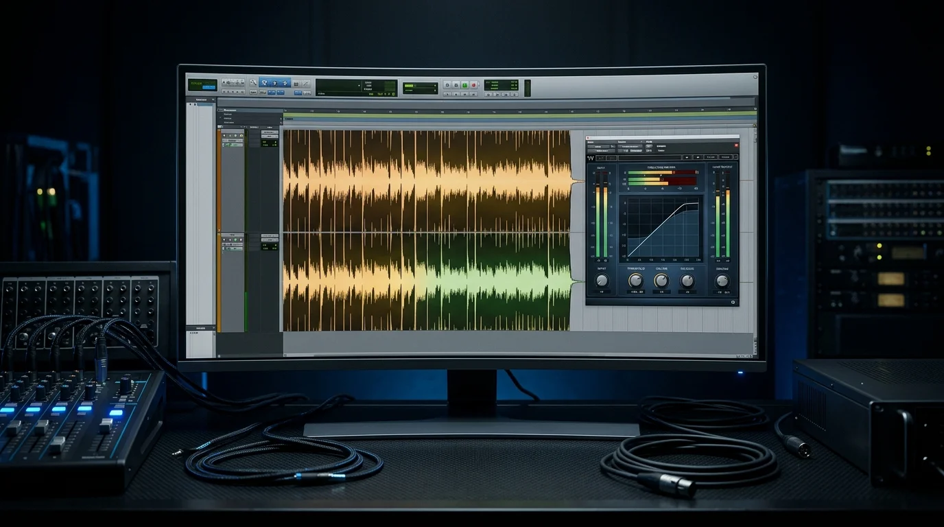944x527 pixels.
Task: Click the round icon at plugin's bottom-right corner
Action: pyautogui.click(x=732, y=301)
